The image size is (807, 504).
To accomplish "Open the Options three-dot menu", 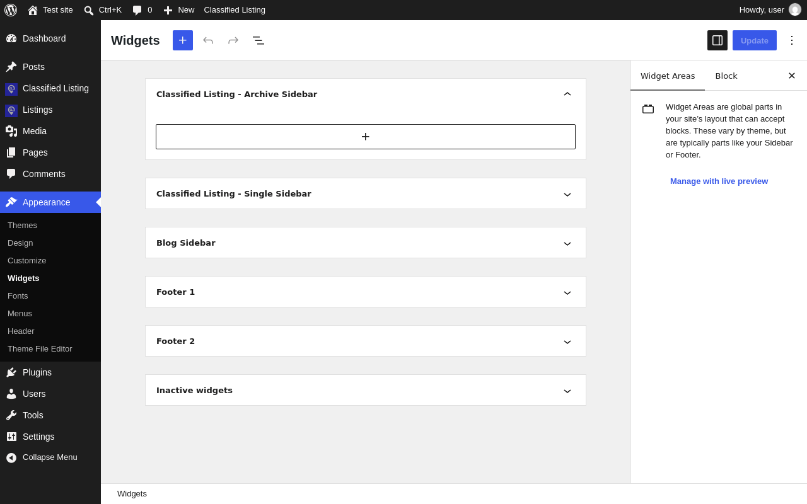I will [x=792, y=40].
